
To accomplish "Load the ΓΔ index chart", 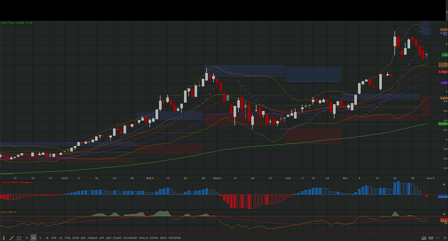I will [x=61, y=238].
